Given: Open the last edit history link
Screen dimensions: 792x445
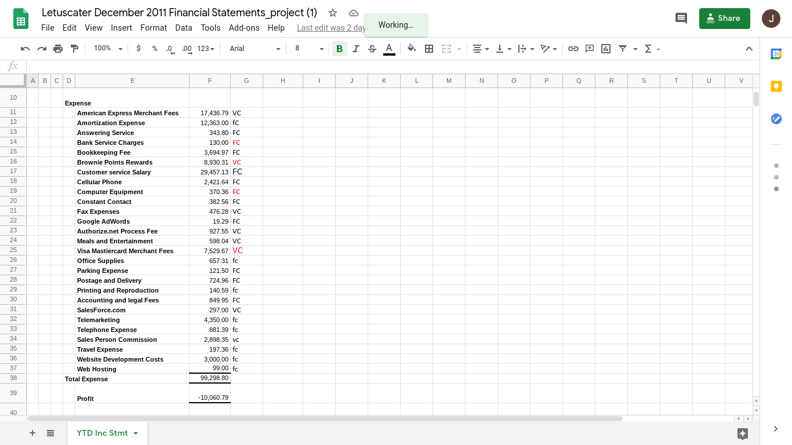Looking at the screenshot, I should coord(331,28).
